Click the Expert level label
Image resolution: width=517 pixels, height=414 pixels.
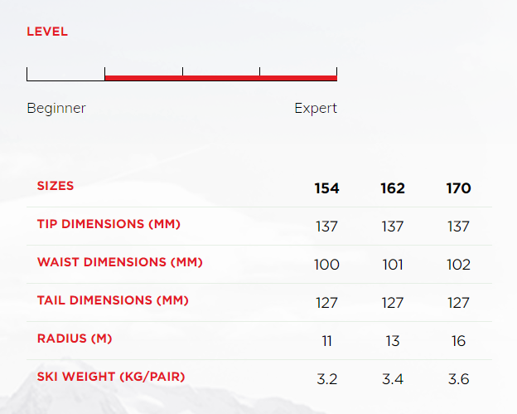pyautogui.click(x=316, y=108)
